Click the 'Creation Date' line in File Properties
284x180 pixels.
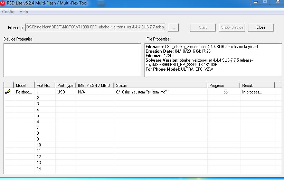coord(178,51)
